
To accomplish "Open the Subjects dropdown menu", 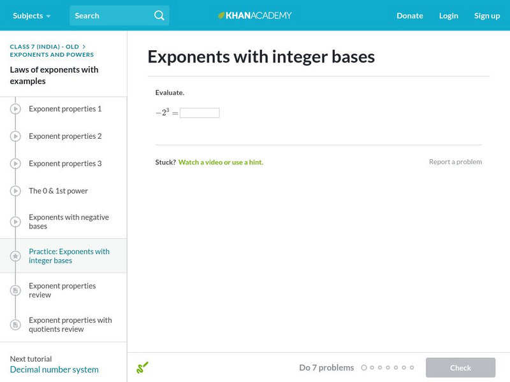I will [31, 15].
